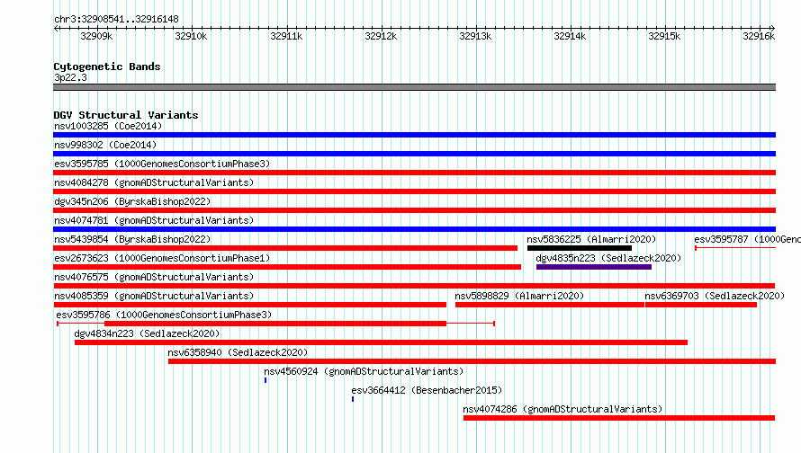
Task: Click the red bar of nsv5898829
Action: 550,305
